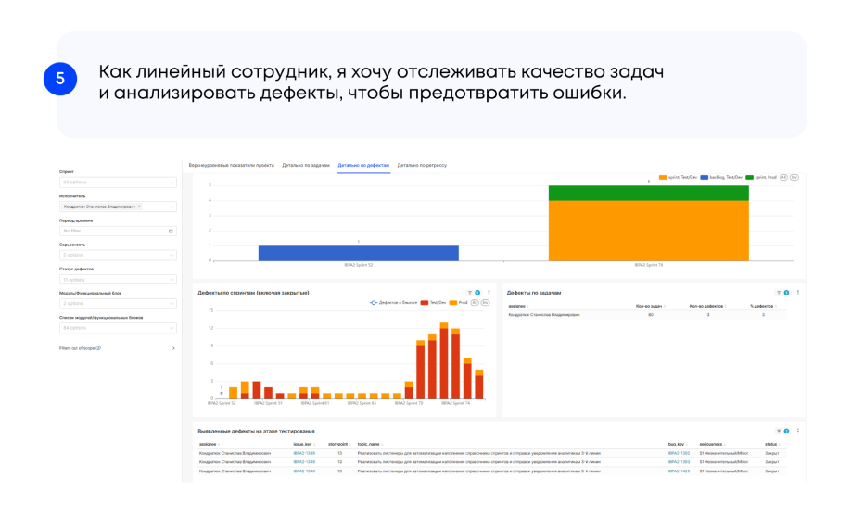Screen dimensions: 864x515
Task: Open Модуль/Функциональный блок dropdown
Action: click(118, 304)
